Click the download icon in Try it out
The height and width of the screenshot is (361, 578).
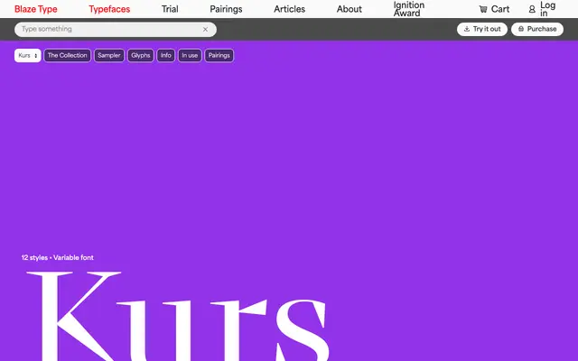tap(467, 29)
